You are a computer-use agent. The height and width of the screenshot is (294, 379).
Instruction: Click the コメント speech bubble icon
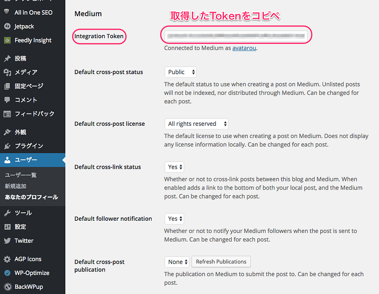[x=7, y=100]
